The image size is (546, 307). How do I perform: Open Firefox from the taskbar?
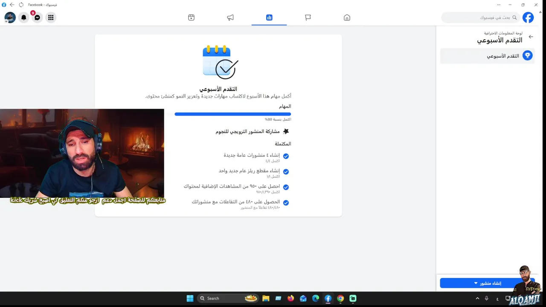point(291,298)
